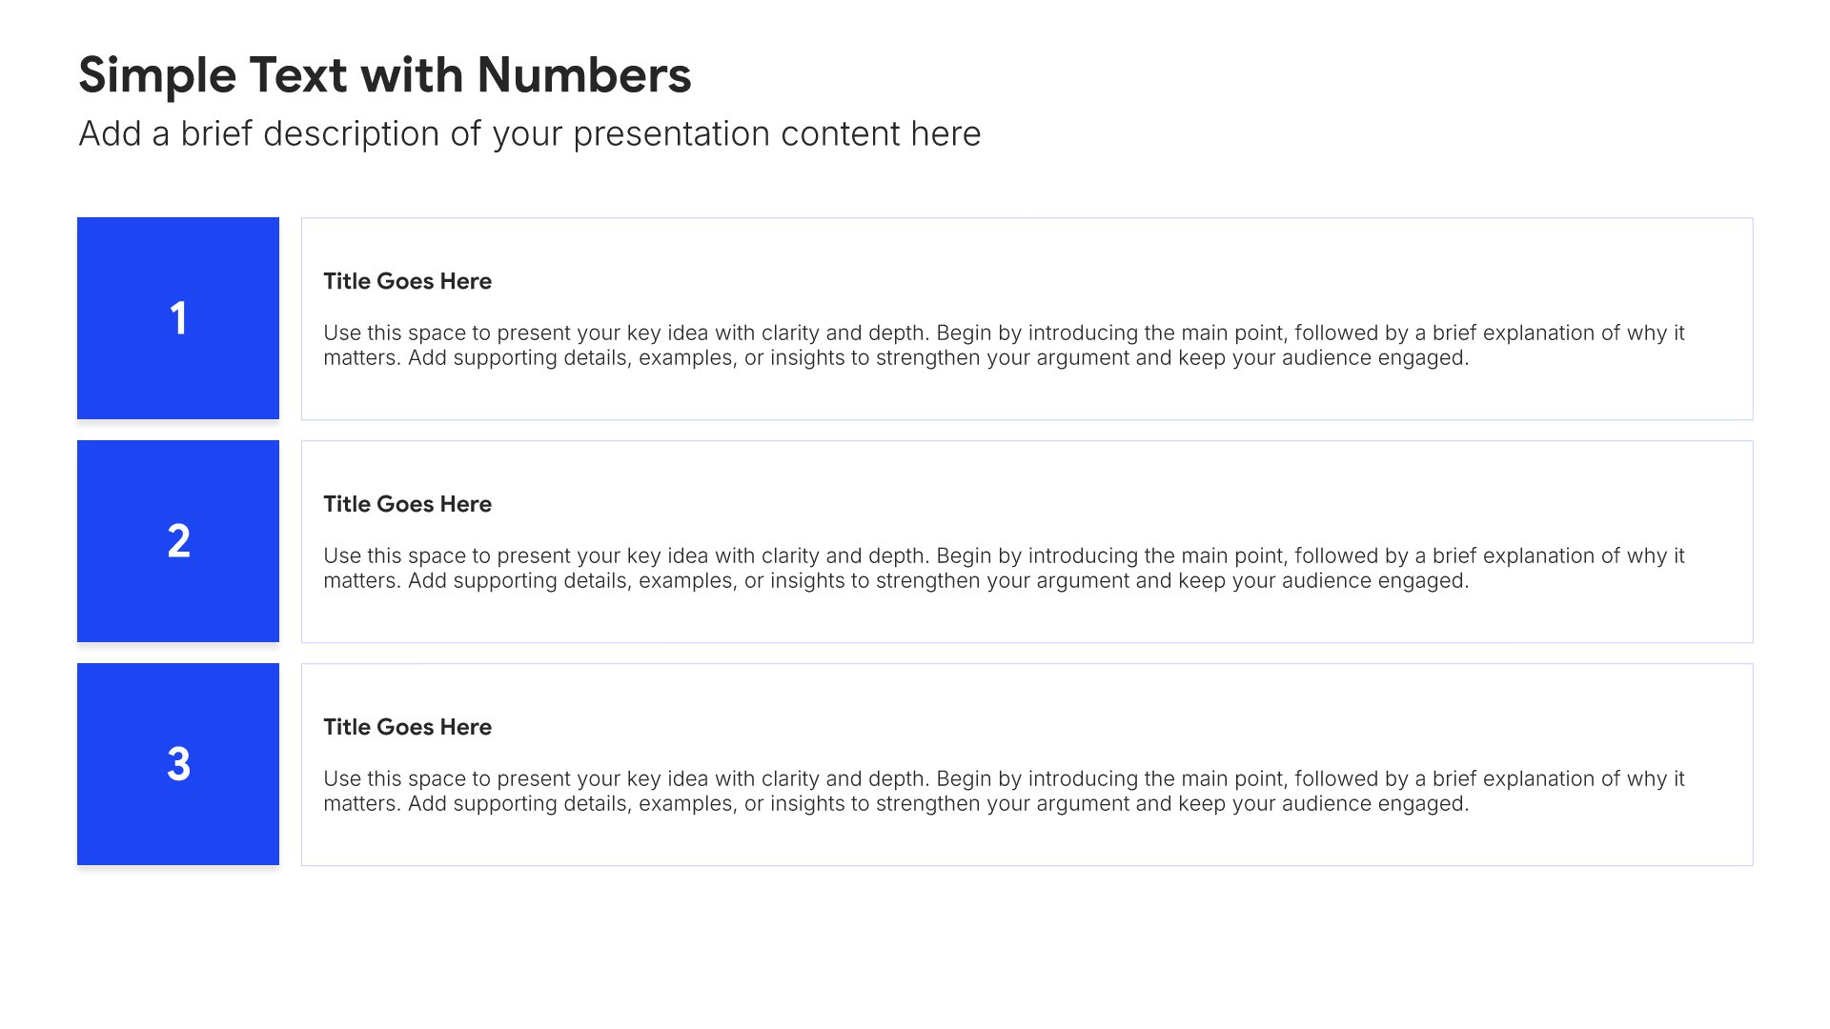Click "Title Goes Here" beside number 1
The height and width of the screenshot is (1029, 1830).
(x=407, y=281)
